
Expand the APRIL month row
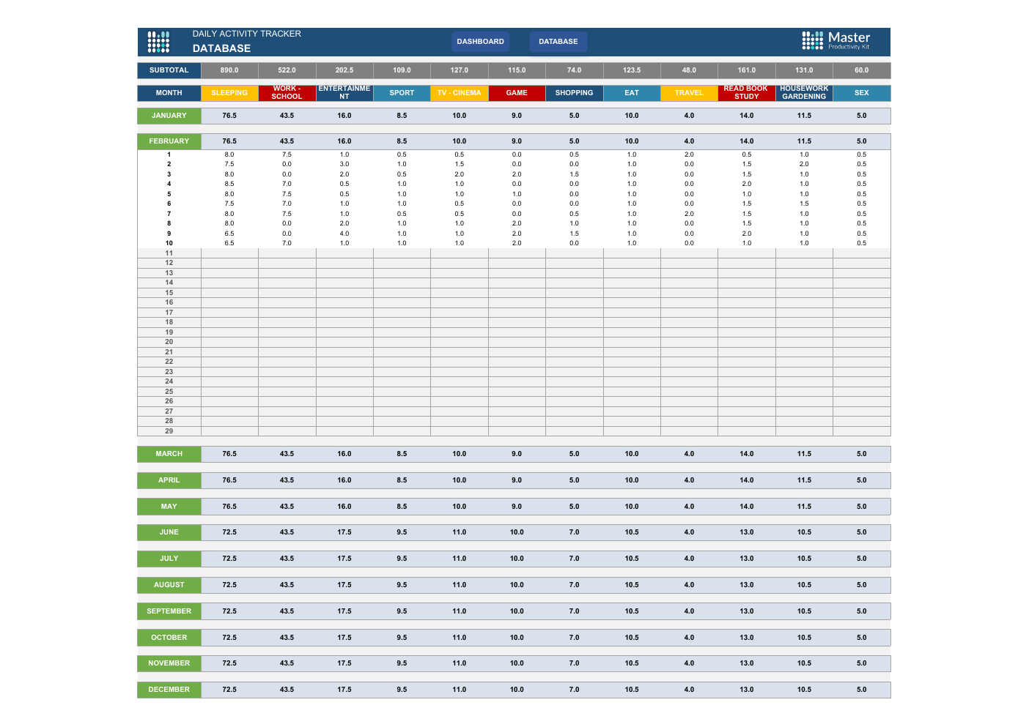click(169, 480)
